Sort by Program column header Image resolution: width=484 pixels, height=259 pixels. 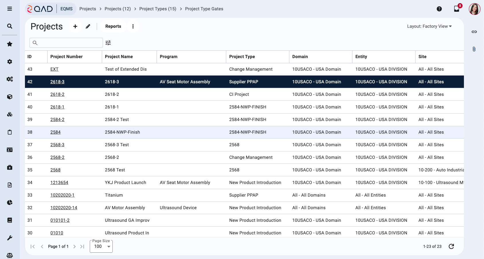[x=192, y=57]
